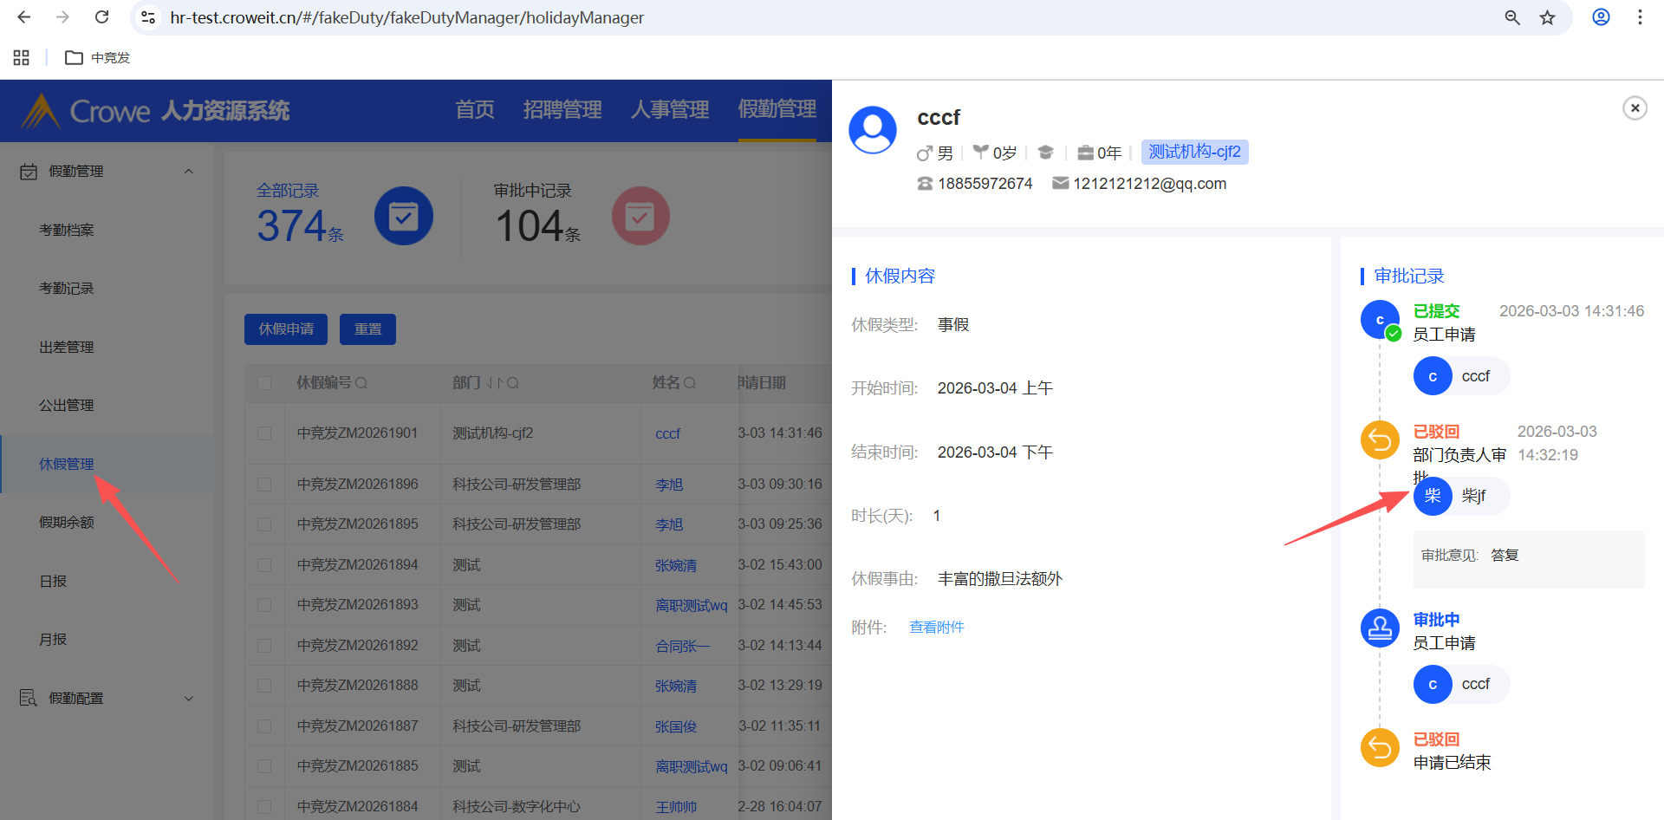Click search icon beside 姓名 column header
Screen dimensions: 1664x820
pyautogui.click(x=690, y=383)
